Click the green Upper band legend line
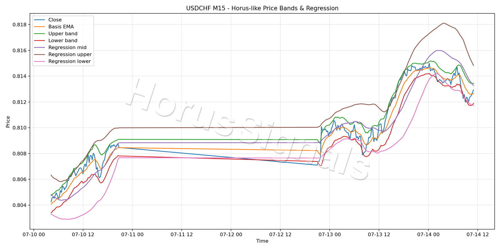 39,34
